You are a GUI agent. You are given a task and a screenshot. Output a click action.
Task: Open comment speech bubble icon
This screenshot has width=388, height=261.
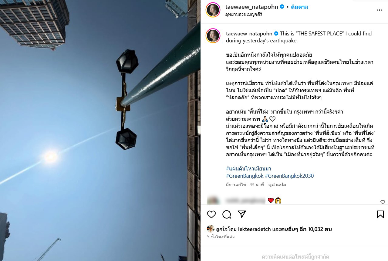coord(227,214)
